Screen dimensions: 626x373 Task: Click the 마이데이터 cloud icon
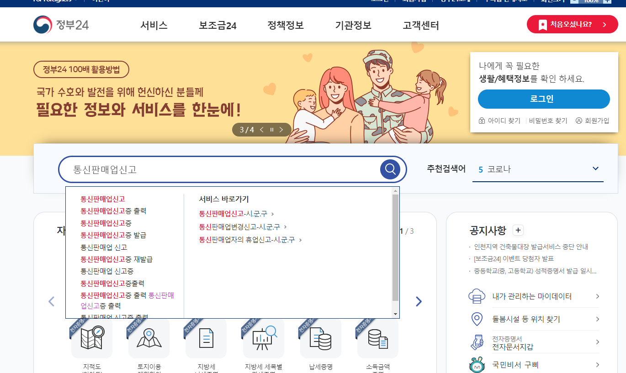pyautogui.click(x=477, y=296)
